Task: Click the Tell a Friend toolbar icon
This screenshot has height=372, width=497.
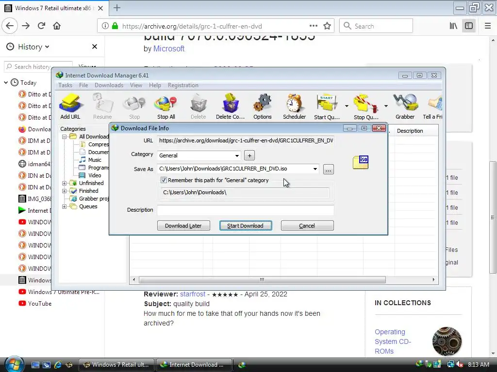Action: point(433,106)
